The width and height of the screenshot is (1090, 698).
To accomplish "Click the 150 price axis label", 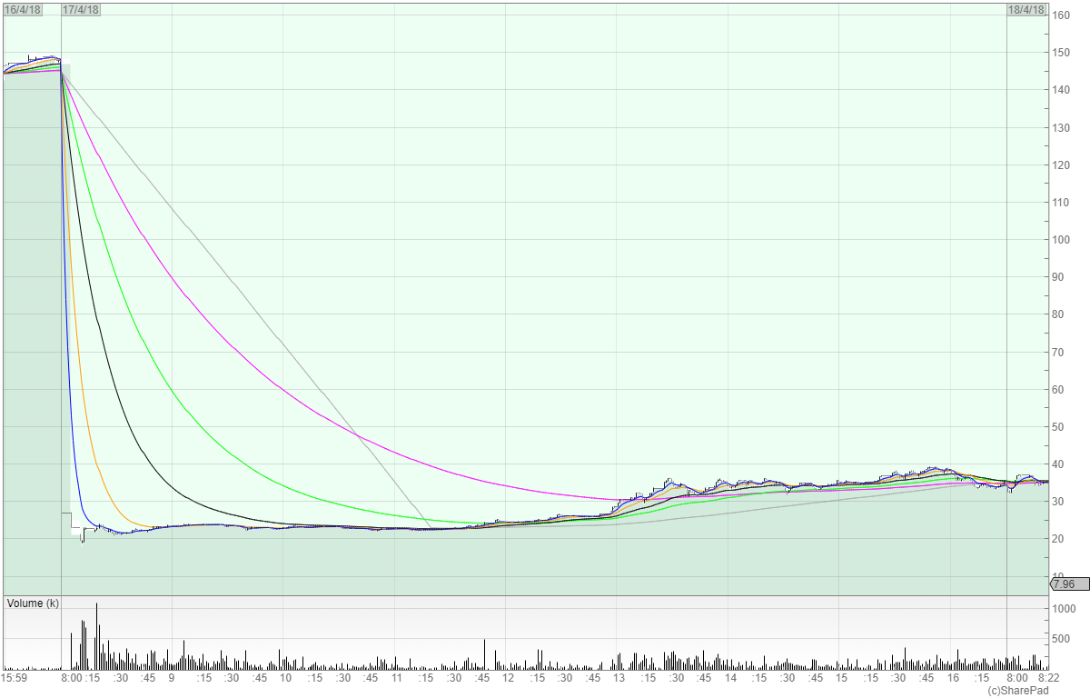I will pyautogui.click(x=1061, y=53).
